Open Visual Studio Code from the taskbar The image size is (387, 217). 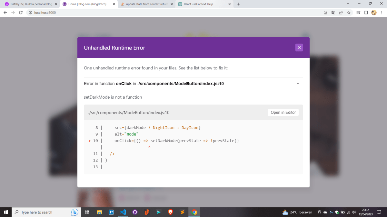point(123,212)
